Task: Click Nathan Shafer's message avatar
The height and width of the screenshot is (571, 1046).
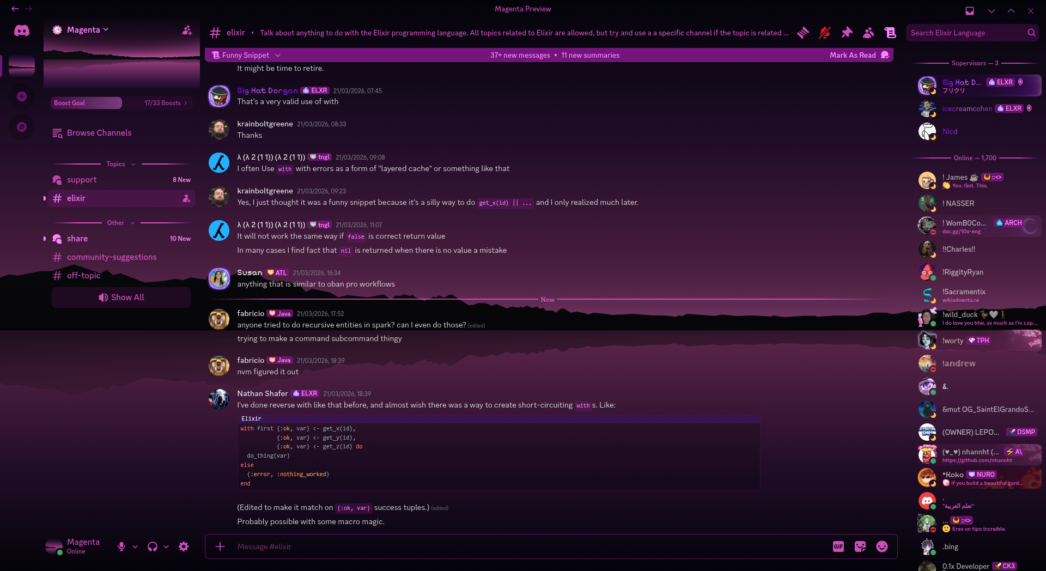Action: (219, 399)
